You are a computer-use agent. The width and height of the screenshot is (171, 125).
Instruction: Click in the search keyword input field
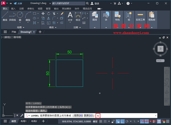tap(68, 4)
